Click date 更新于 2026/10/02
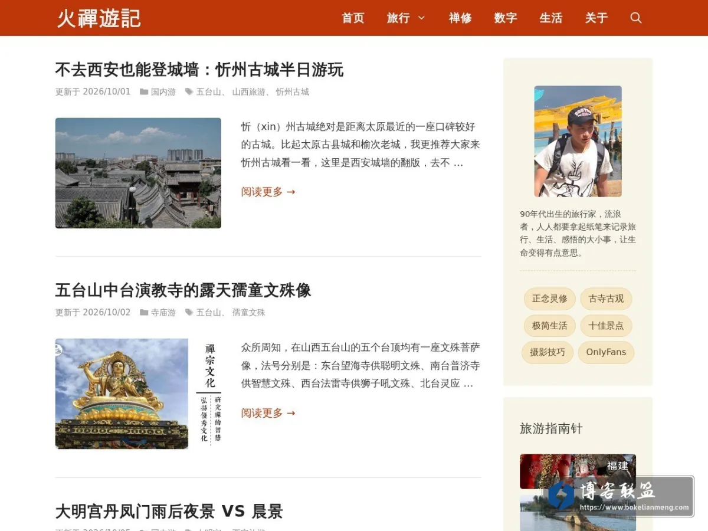Viewport: 708px width, 531px height. pos(93,313)
